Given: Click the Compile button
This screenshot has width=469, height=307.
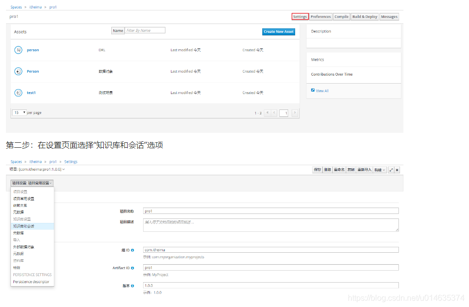Looking at the screenshot, I should [341, 17].
